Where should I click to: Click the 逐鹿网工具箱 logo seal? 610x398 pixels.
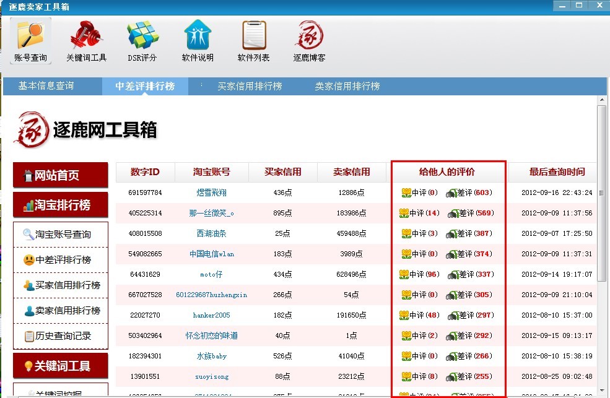31,130
